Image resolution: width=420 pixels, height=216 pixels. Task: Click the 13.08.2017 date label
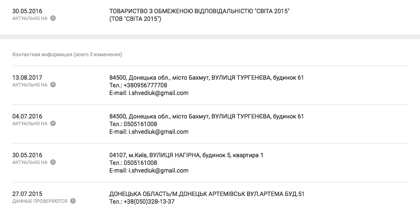click(x=27, y=78)
